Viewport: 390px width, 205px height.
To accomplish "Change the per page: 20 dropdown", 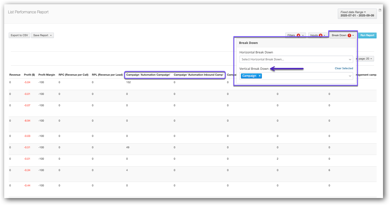I will [x=366, y=59].
